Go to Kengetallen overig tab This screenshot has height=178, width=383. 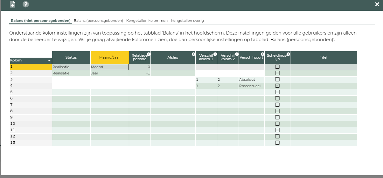point(187,21)
